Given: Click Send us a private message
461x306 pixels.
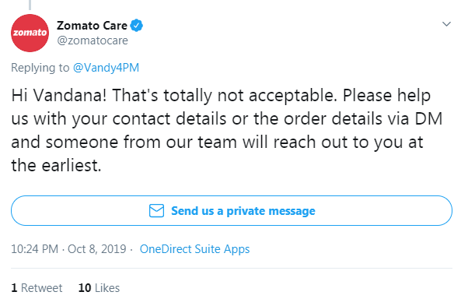Looking at the screenshot, I should click(232, 210).
